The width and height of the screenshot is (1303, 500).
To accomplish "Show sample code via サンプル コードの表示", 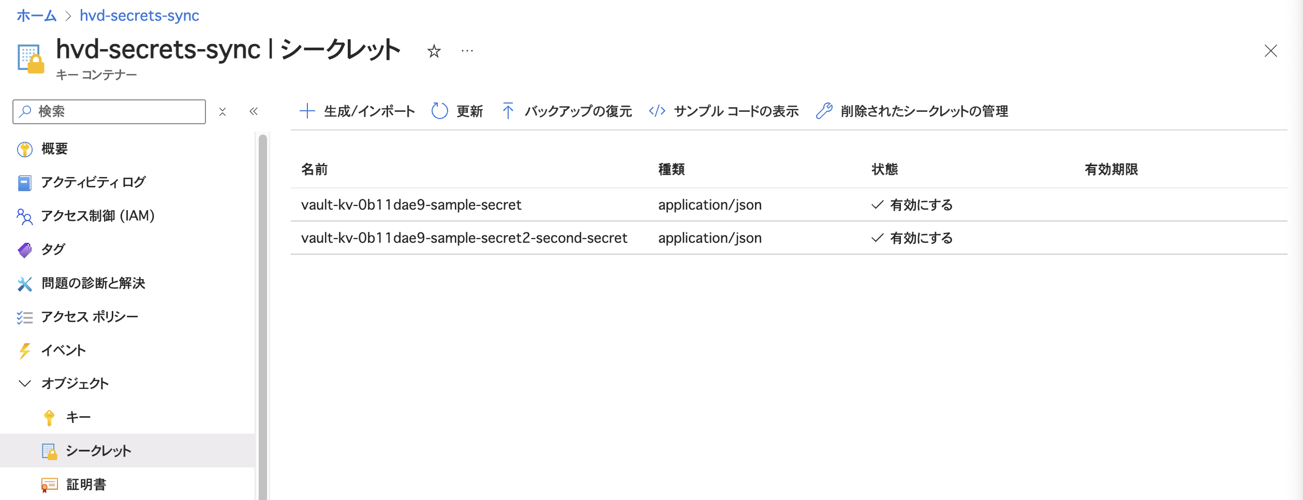I will point(724,111).
